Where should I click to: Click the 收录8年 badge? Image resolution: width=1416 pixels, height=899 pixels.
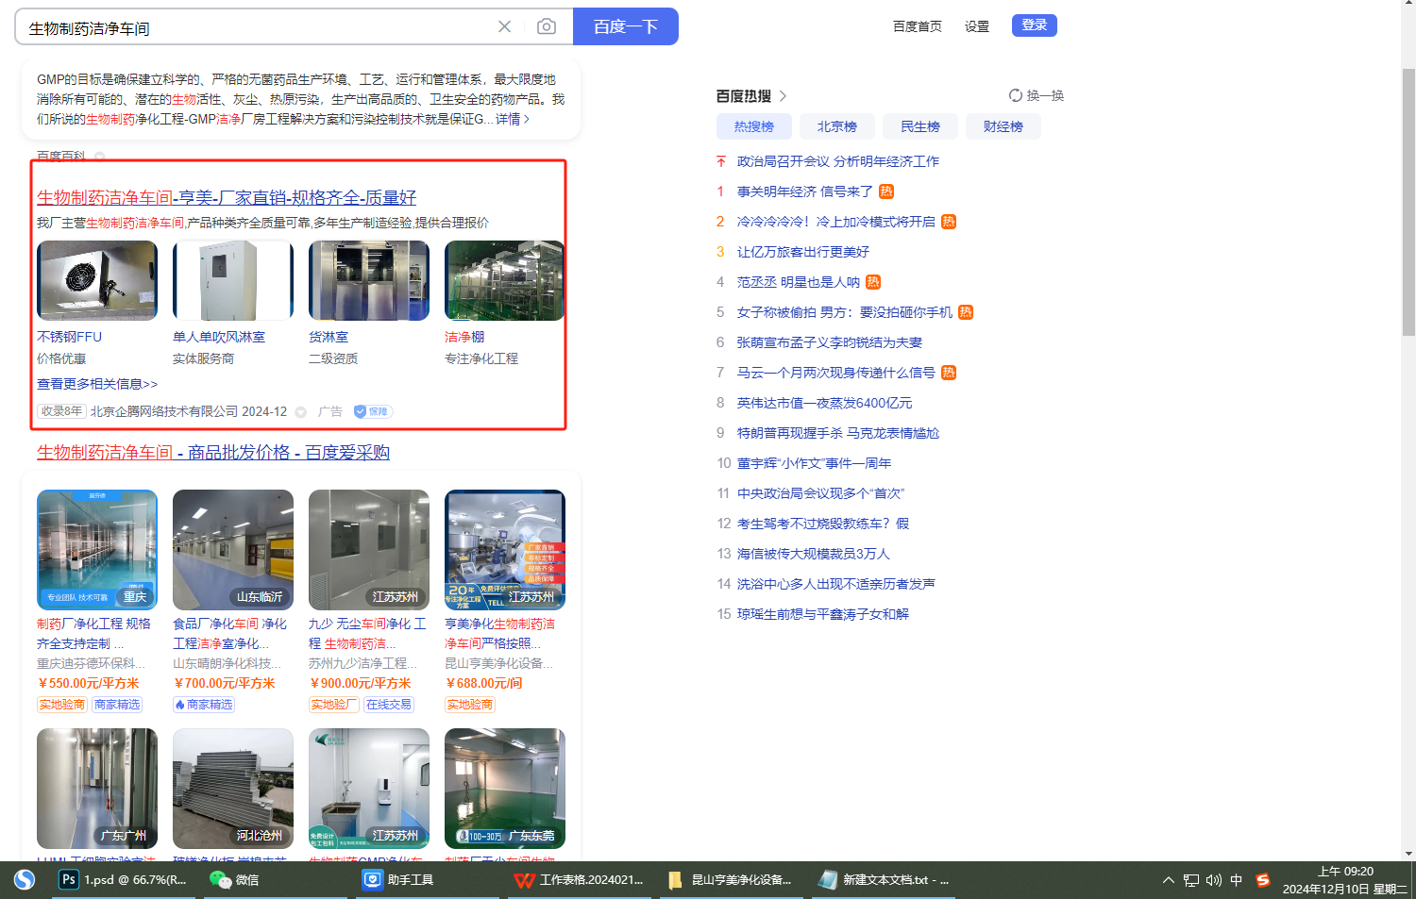click(61, 411)
